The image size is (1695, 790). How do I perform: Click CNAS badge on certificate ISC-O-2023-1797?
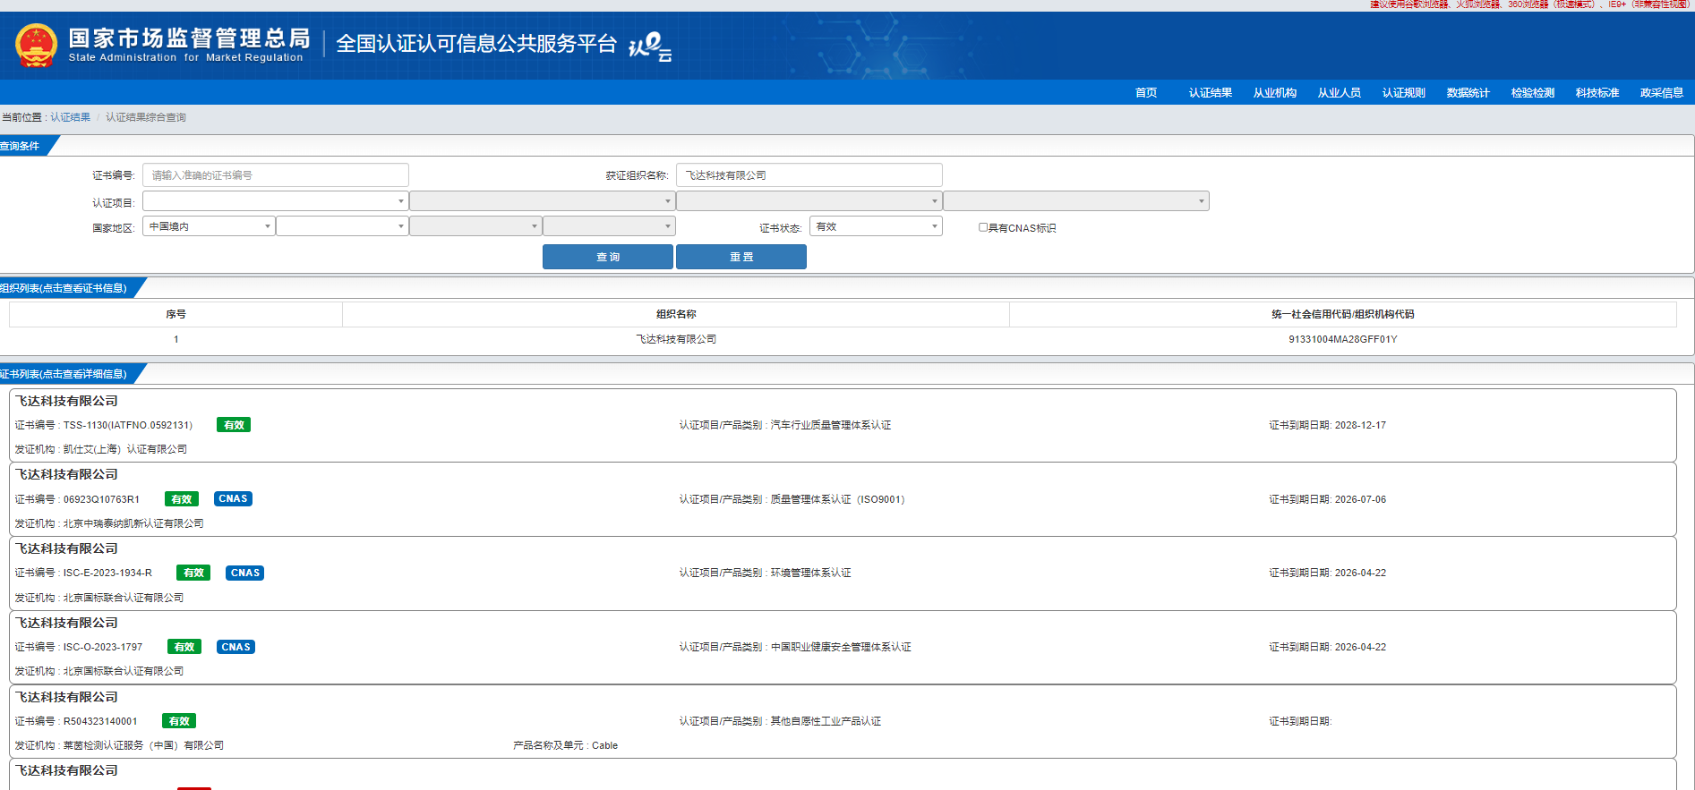(235, 647)
